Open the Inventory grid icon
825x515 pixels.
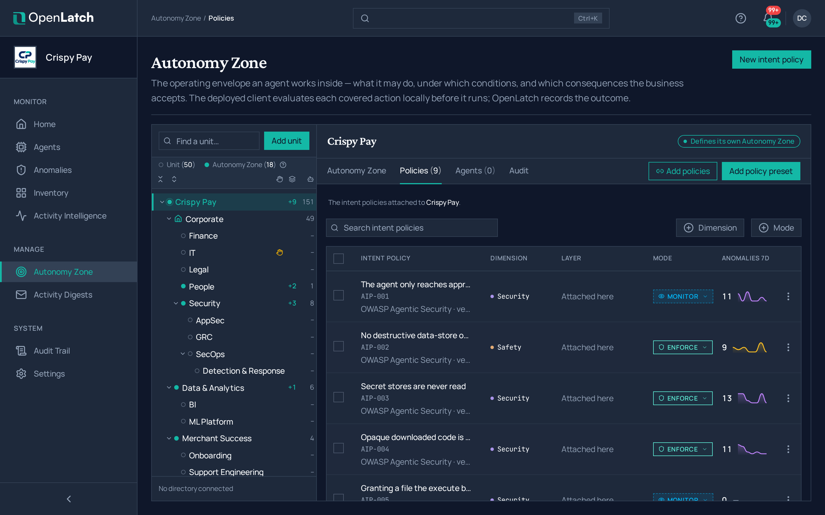click(x=21, y=193)
